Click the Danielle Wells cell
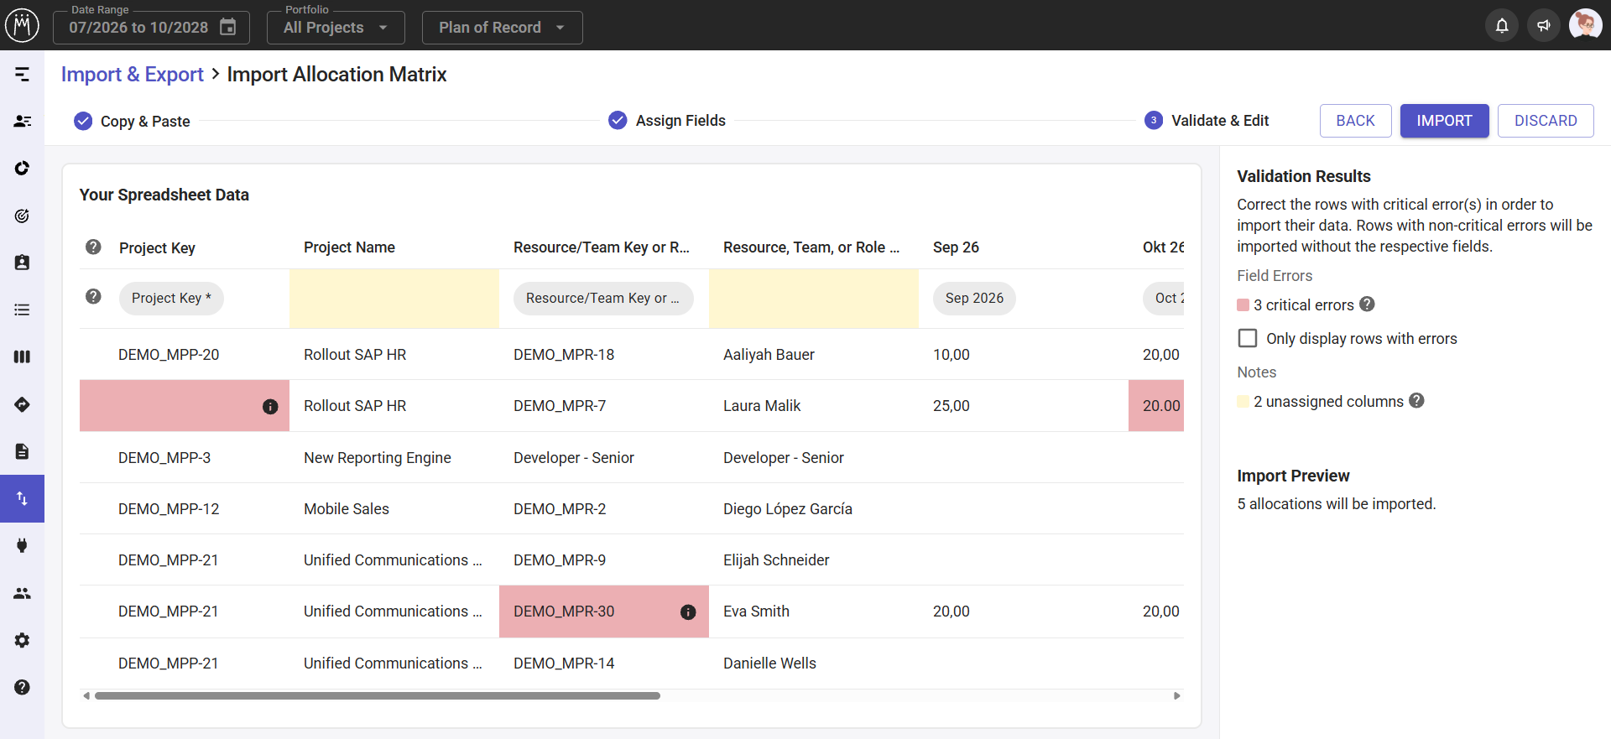 coord(769,664)
